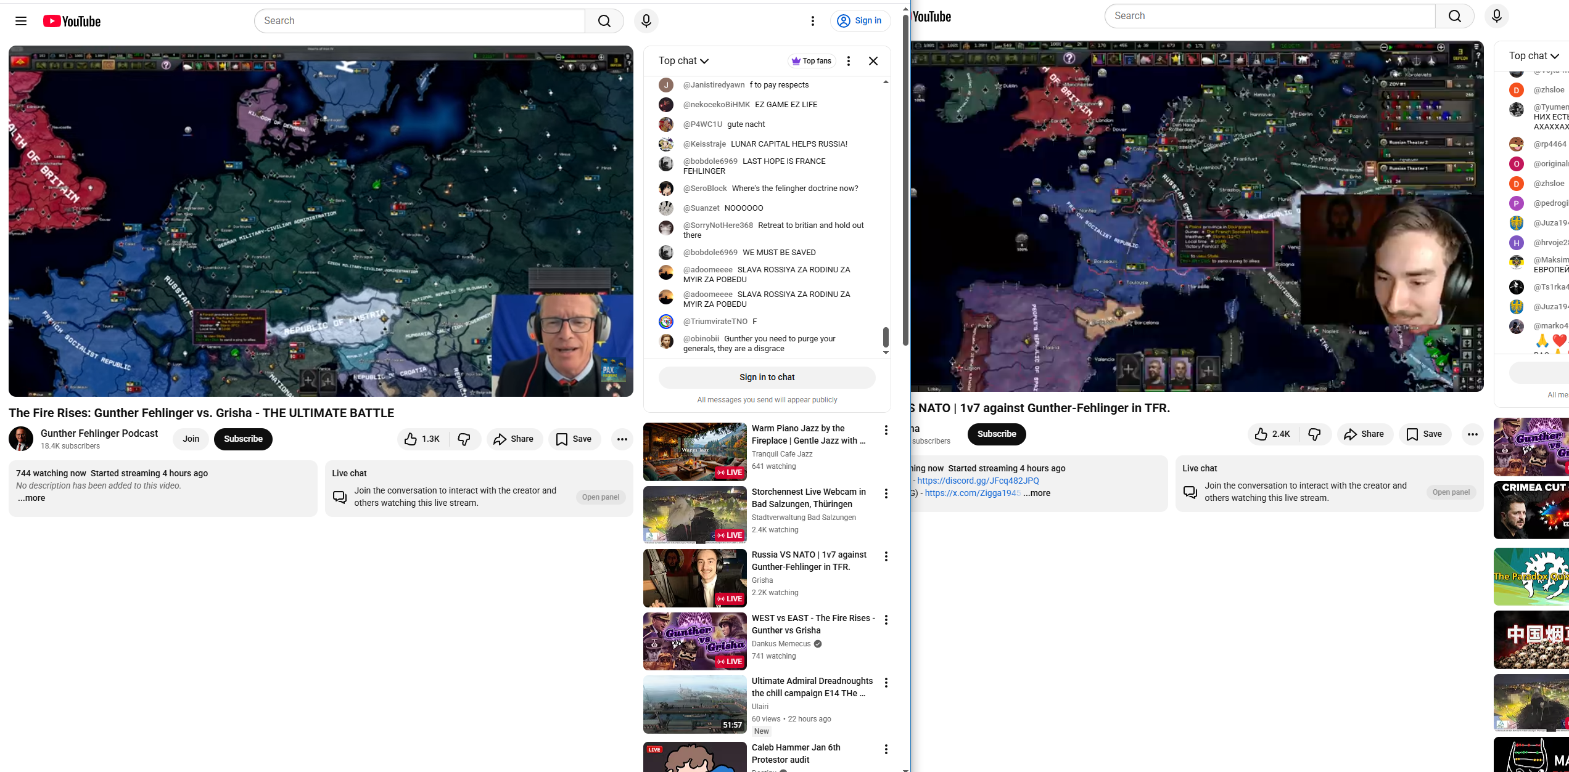Dislike the Russia VS NATO stream
Image resolution: width=1569 pixels, height=772 pixels.
coord(1315,434)
